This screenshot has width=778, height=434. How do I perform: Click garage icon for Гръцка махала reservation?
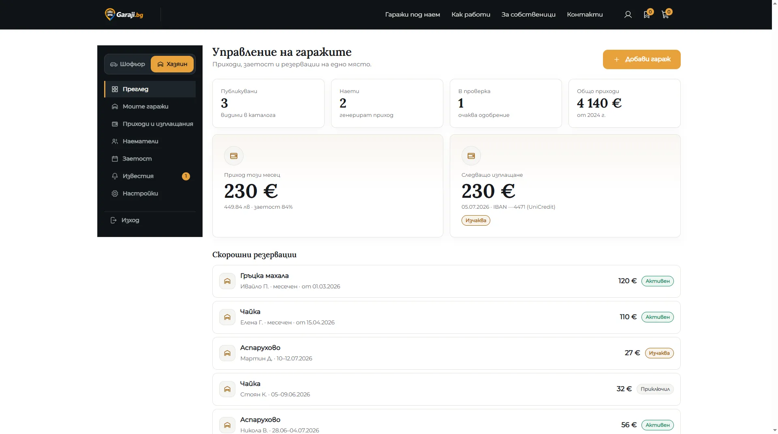tap(227, 281)
